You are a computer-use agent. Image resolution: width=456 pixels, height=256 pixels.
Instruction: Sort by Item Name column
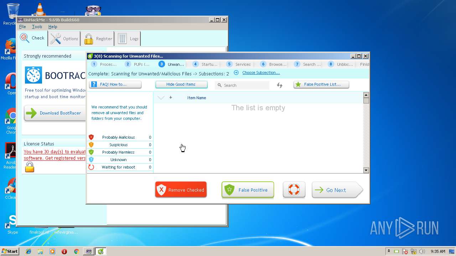point(197,98)
